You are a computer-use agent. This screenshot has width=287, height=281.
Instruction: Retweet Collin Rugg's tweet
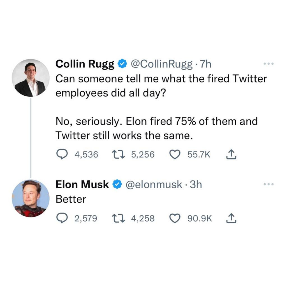(119, 154)
